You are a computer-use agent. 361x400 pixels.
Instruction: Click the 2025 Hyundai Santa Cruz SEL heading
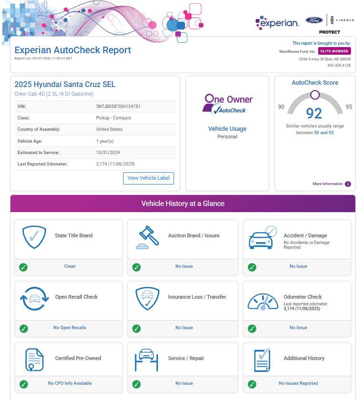[x=65, y=84]
